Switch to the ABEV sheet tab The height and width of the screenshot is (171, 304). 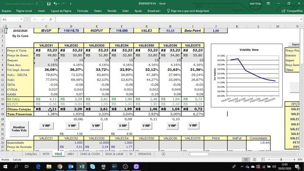point(71,154)
